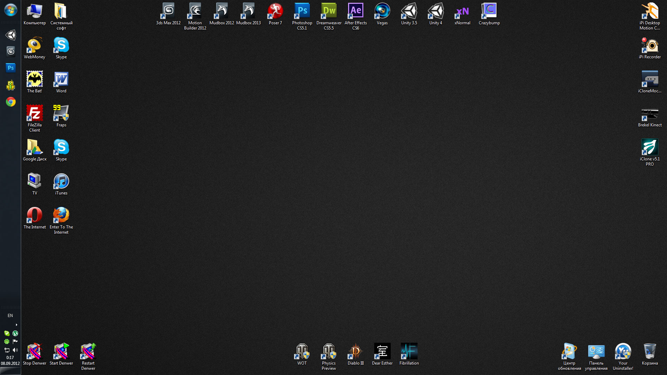This screenshot has height=375, width=667.
Task: Select the After Effects CS6 shortcut
Action: [x=355, y=12]
